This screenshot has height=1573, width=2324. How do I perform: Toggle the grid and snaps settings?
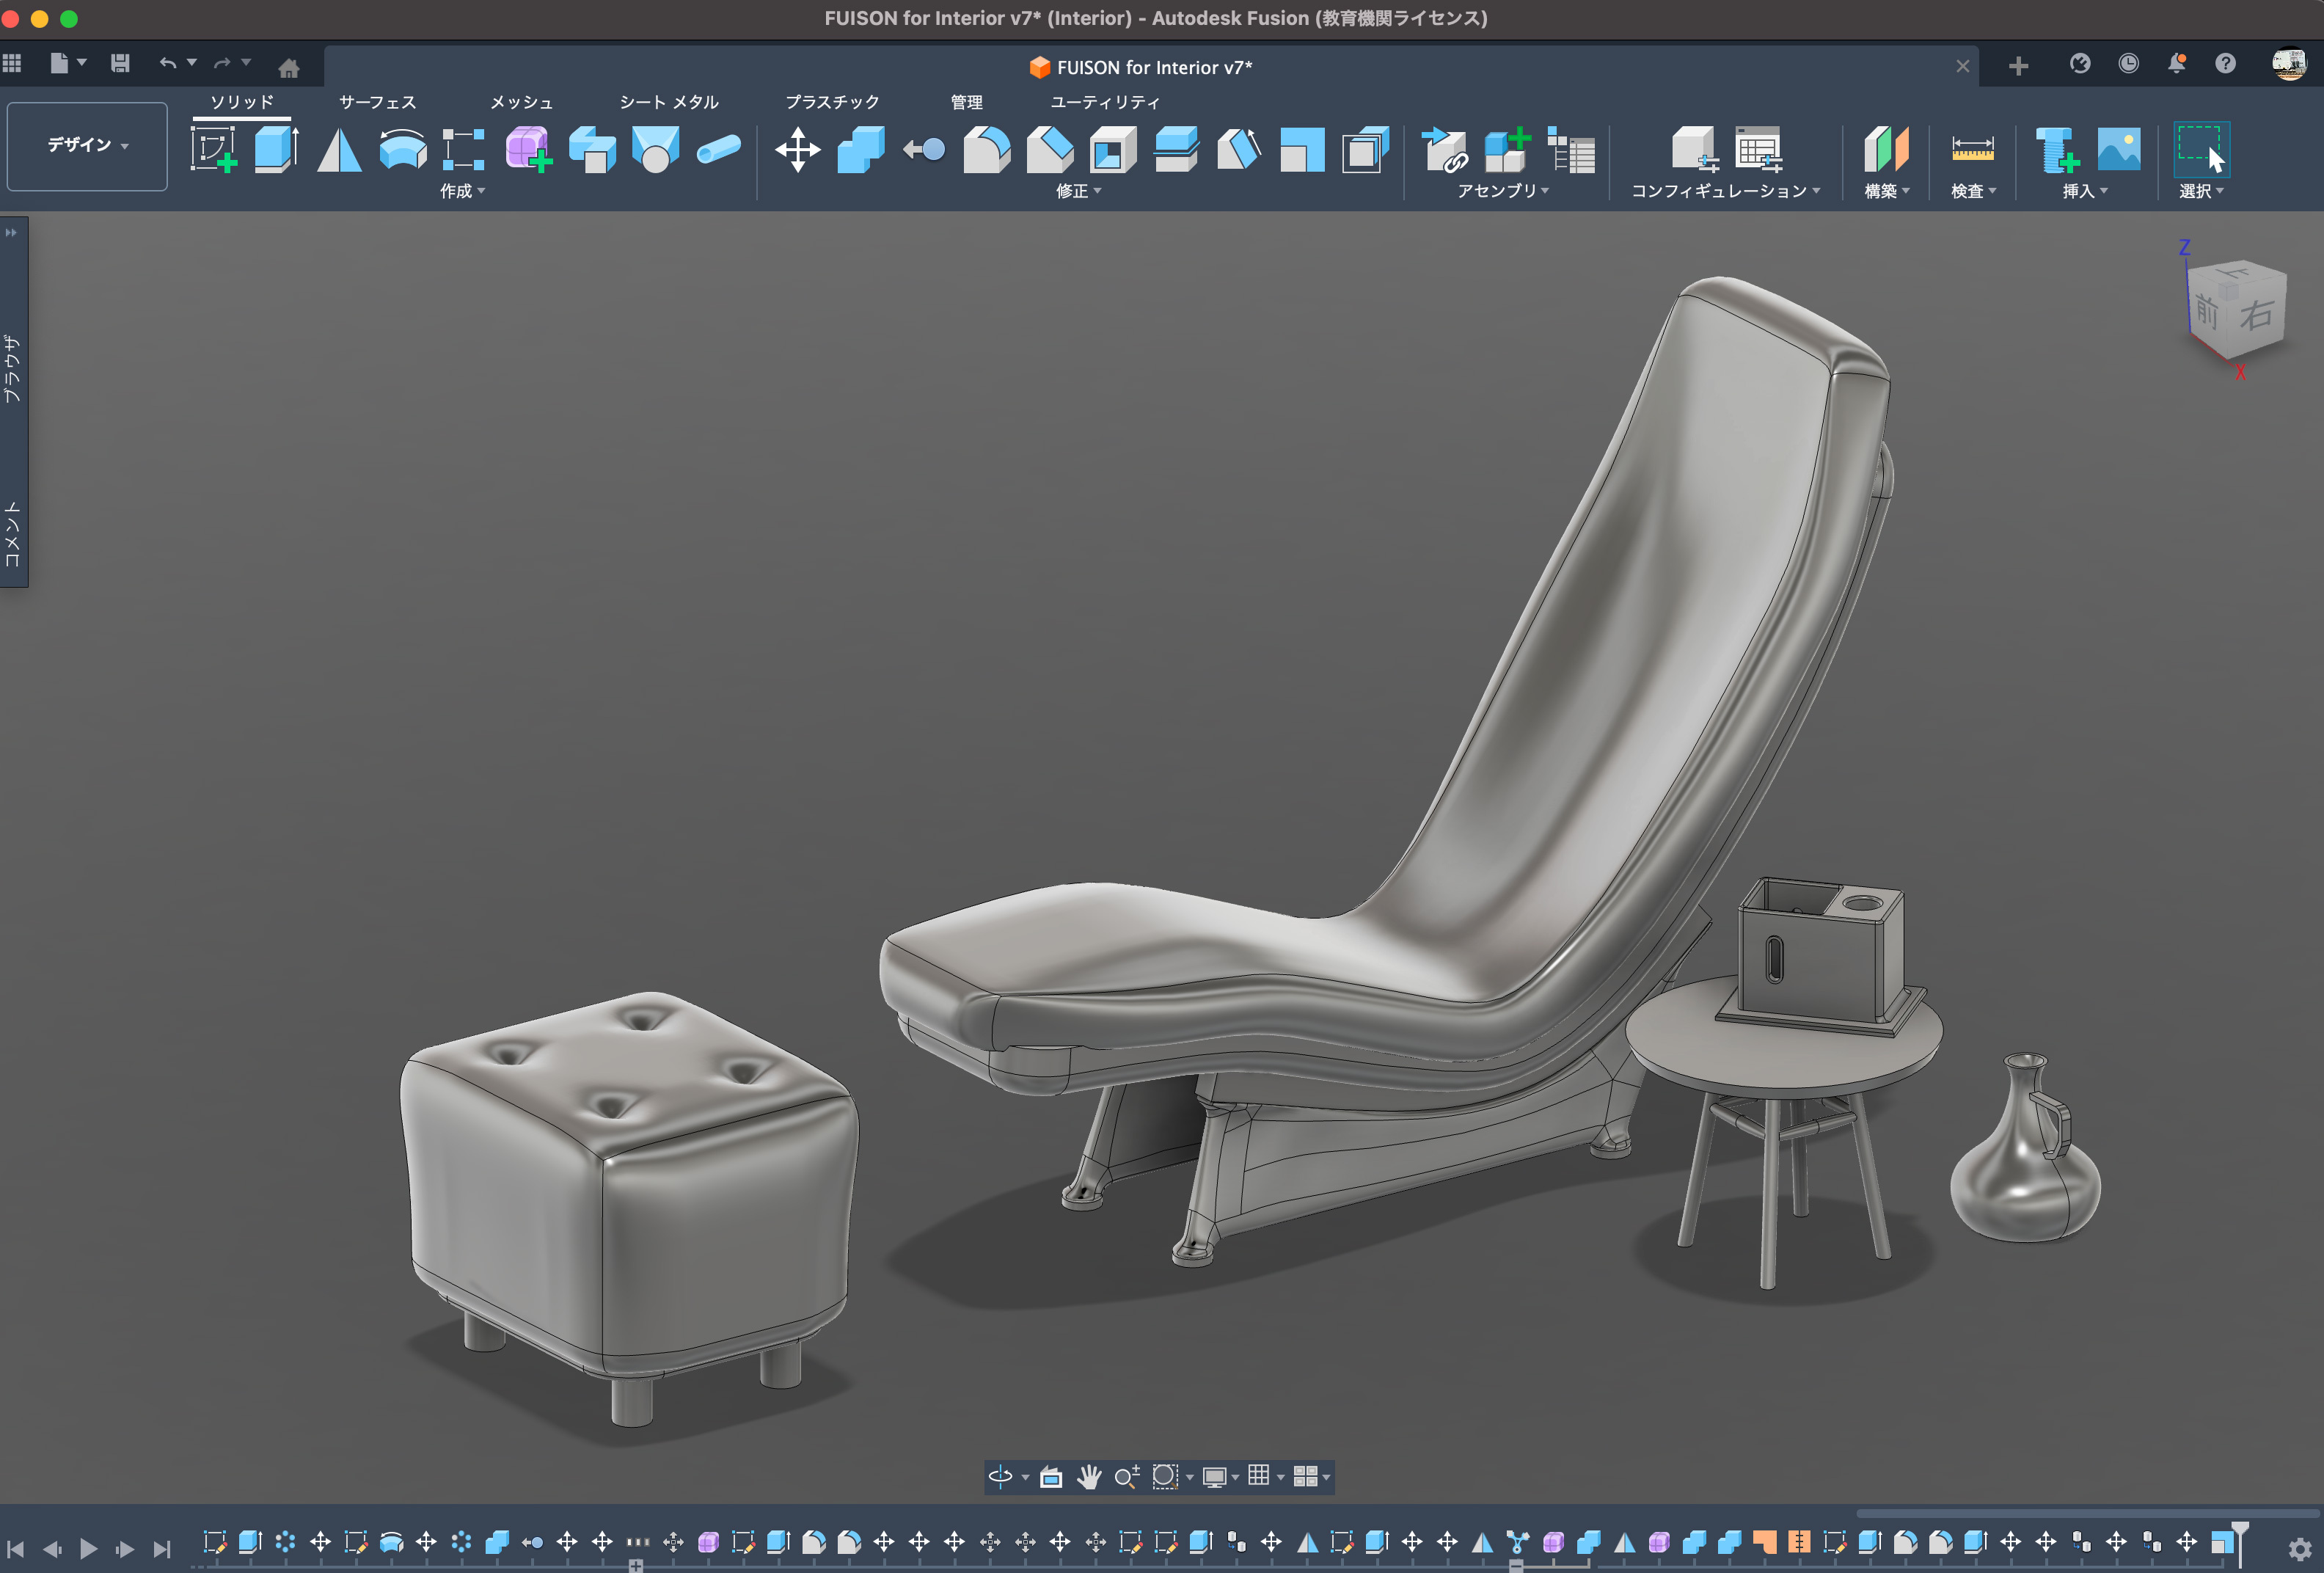tap(1259, 1476)
